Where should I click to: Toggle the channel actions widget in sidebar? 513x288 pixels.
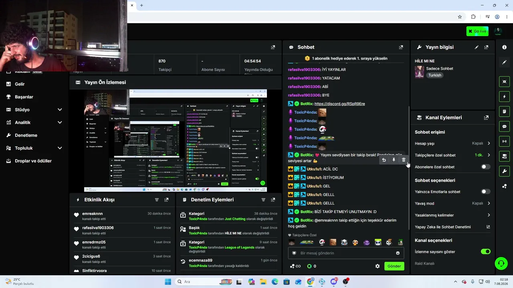(504, 156)
